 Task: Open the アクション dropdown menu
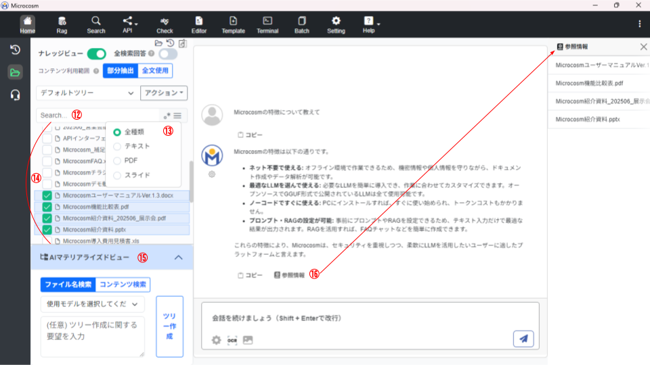tap(163, 93)
